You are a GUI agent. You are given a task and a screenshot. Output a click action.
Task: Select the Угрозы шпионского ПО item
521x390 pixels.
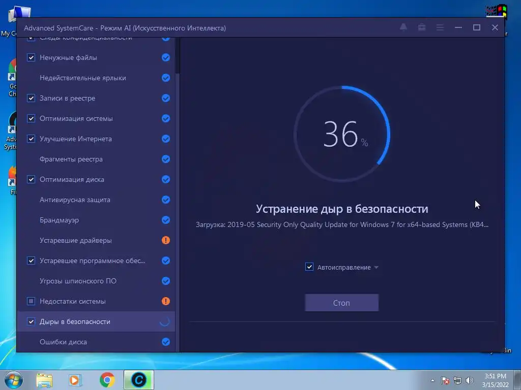pos(96,281)
